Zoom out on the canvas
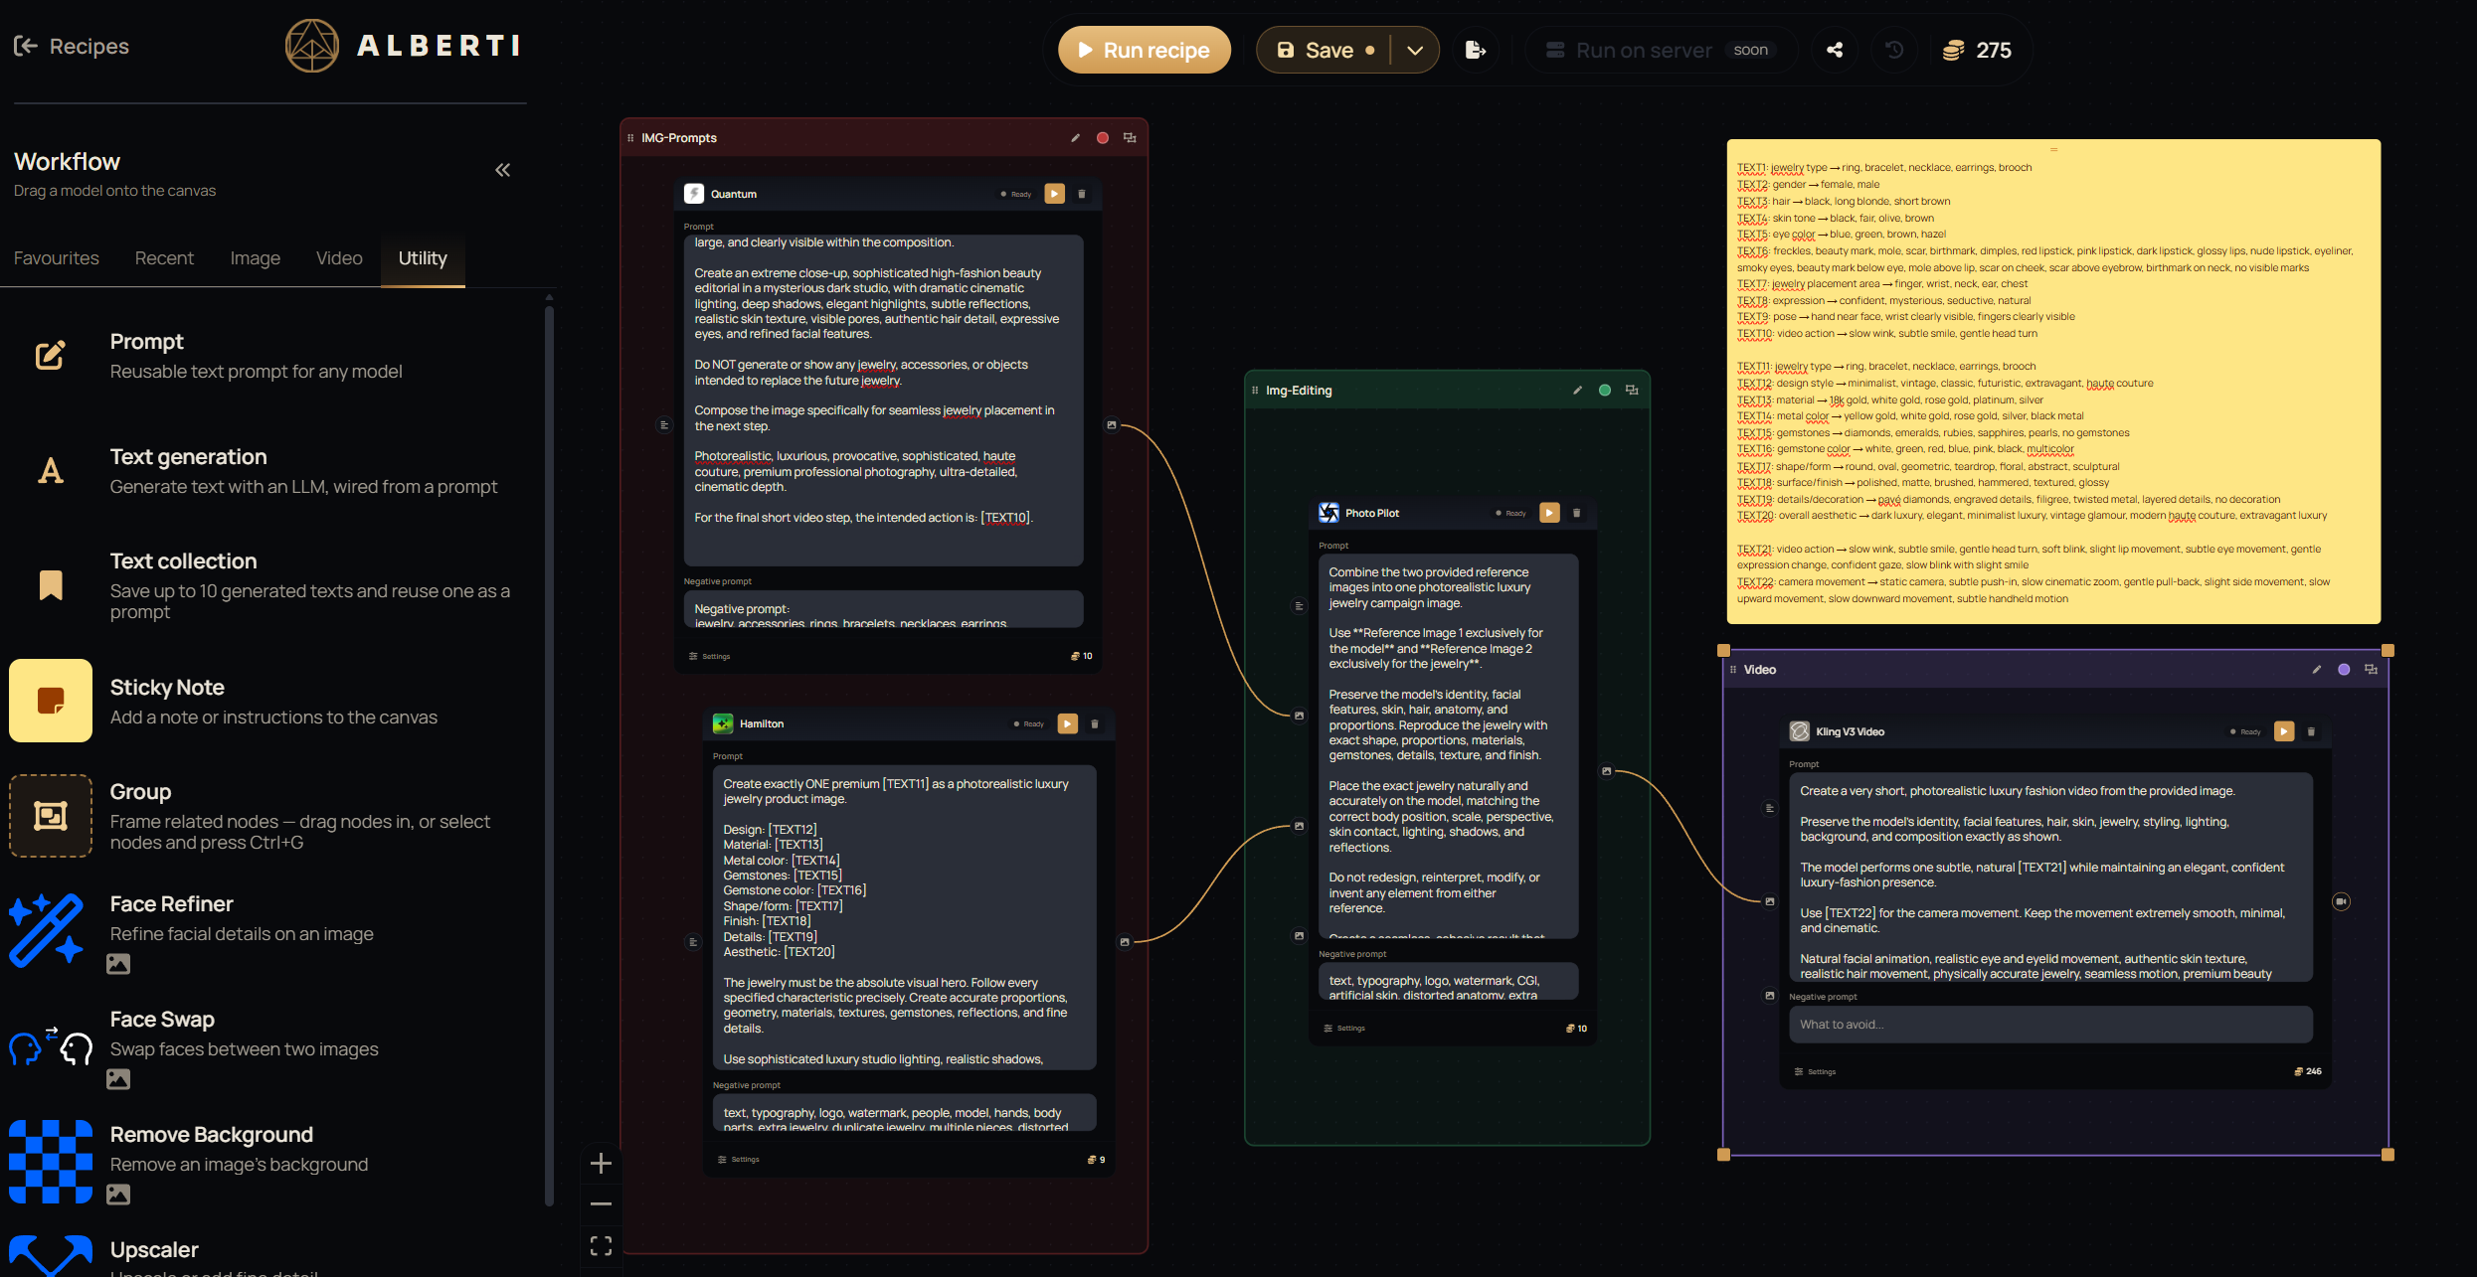This screenshot has height=1277, width=2477. pyautogui.click(x=601, y=1204)
